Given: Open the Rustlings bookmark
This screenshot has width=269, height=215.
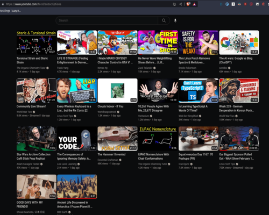Looking at the screenshot, I should point(10,11).
